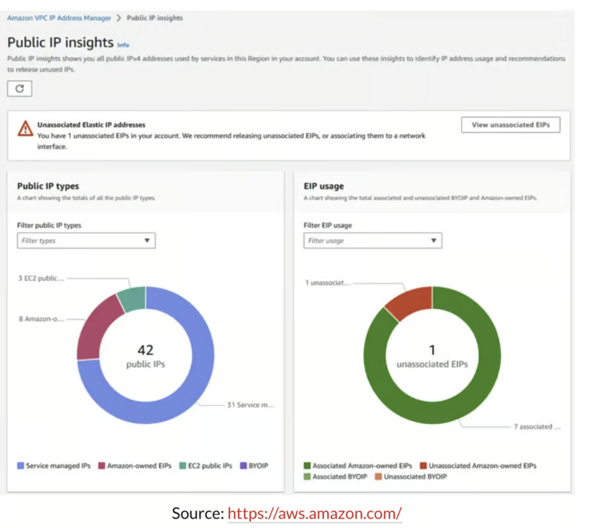
Task: Open the Filter usage dropdown
Action: pos(373,241)
